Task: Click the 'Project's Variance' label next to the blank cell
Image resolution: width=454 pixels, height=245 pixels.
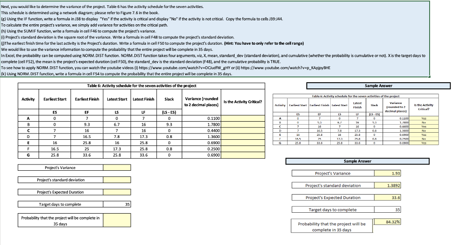Action: pos(60,168)
